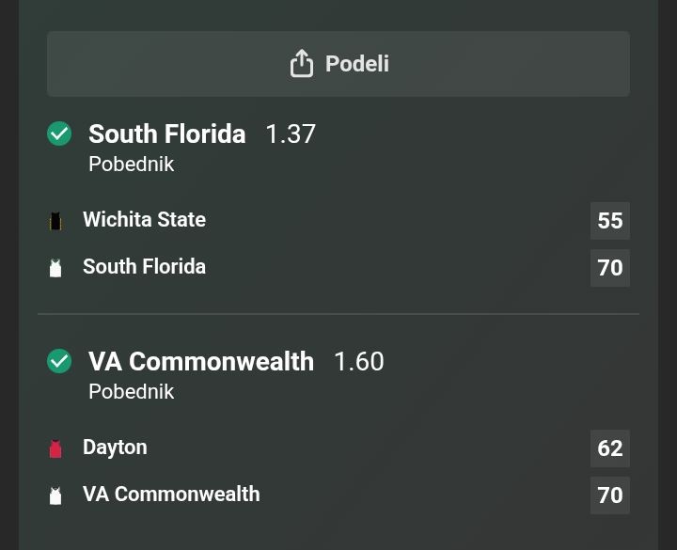Select the VA Commonwealth bet selection title

point(200,361)
